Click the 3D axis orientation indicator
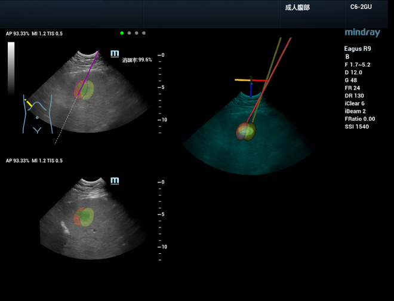The image size is (394, 301). click(x=251, y=82)
